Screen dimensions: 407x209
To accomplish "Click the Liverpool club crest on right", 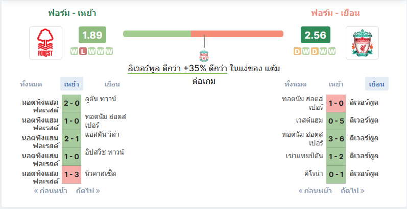I will [x=362, y=43].
